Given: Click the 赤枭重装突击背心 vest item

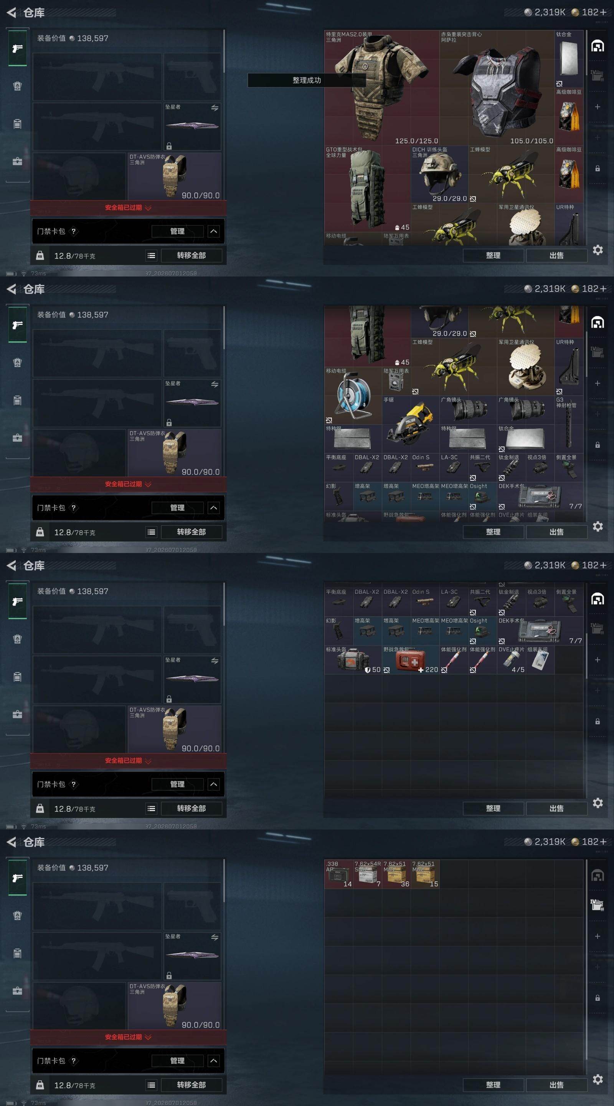Looking at the screenshot, I should (497, 88).
